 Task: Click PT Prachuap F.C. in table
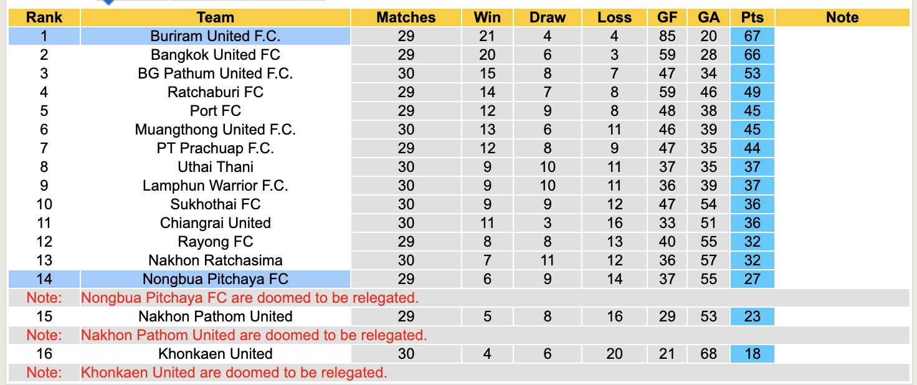pyautogui.click(x=215, y=148)
